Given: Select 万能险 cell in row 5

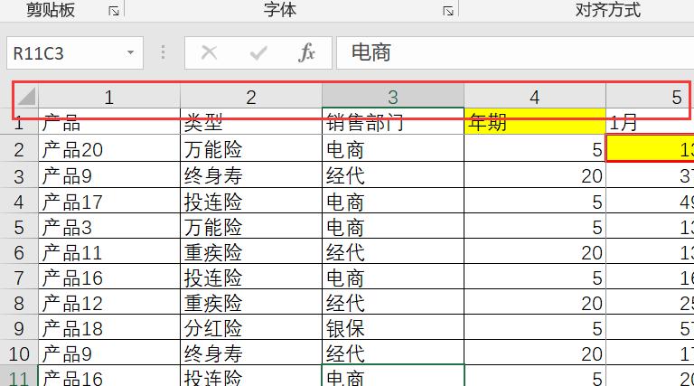Looking at the screenshot, I should (251, 227).
